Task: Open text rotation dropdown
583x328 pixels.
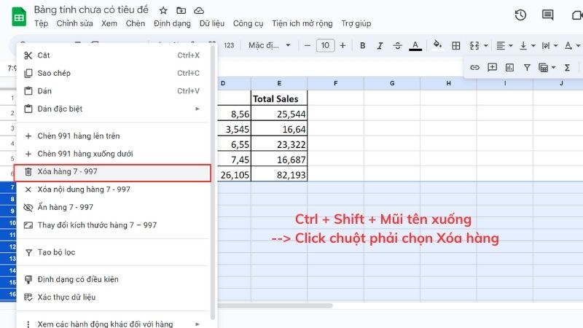Action: (572, 45)
